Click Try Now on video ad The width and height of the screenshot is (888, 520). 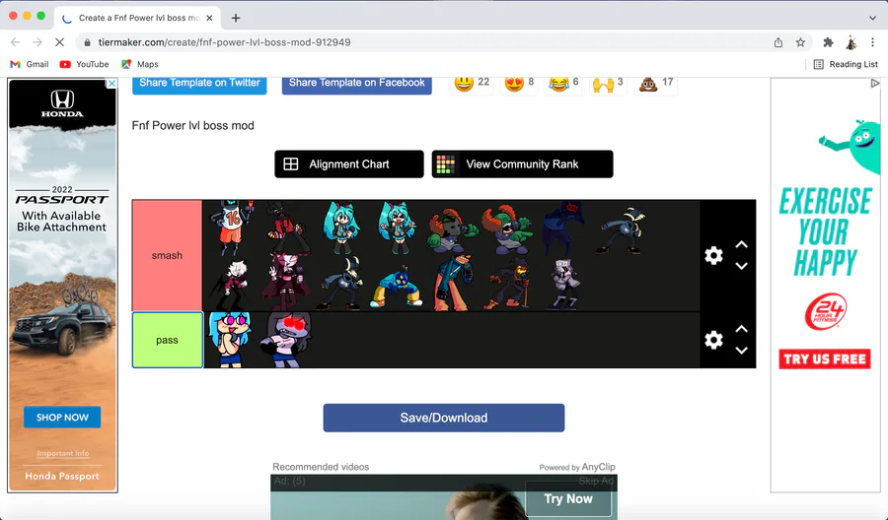(568, 499)
